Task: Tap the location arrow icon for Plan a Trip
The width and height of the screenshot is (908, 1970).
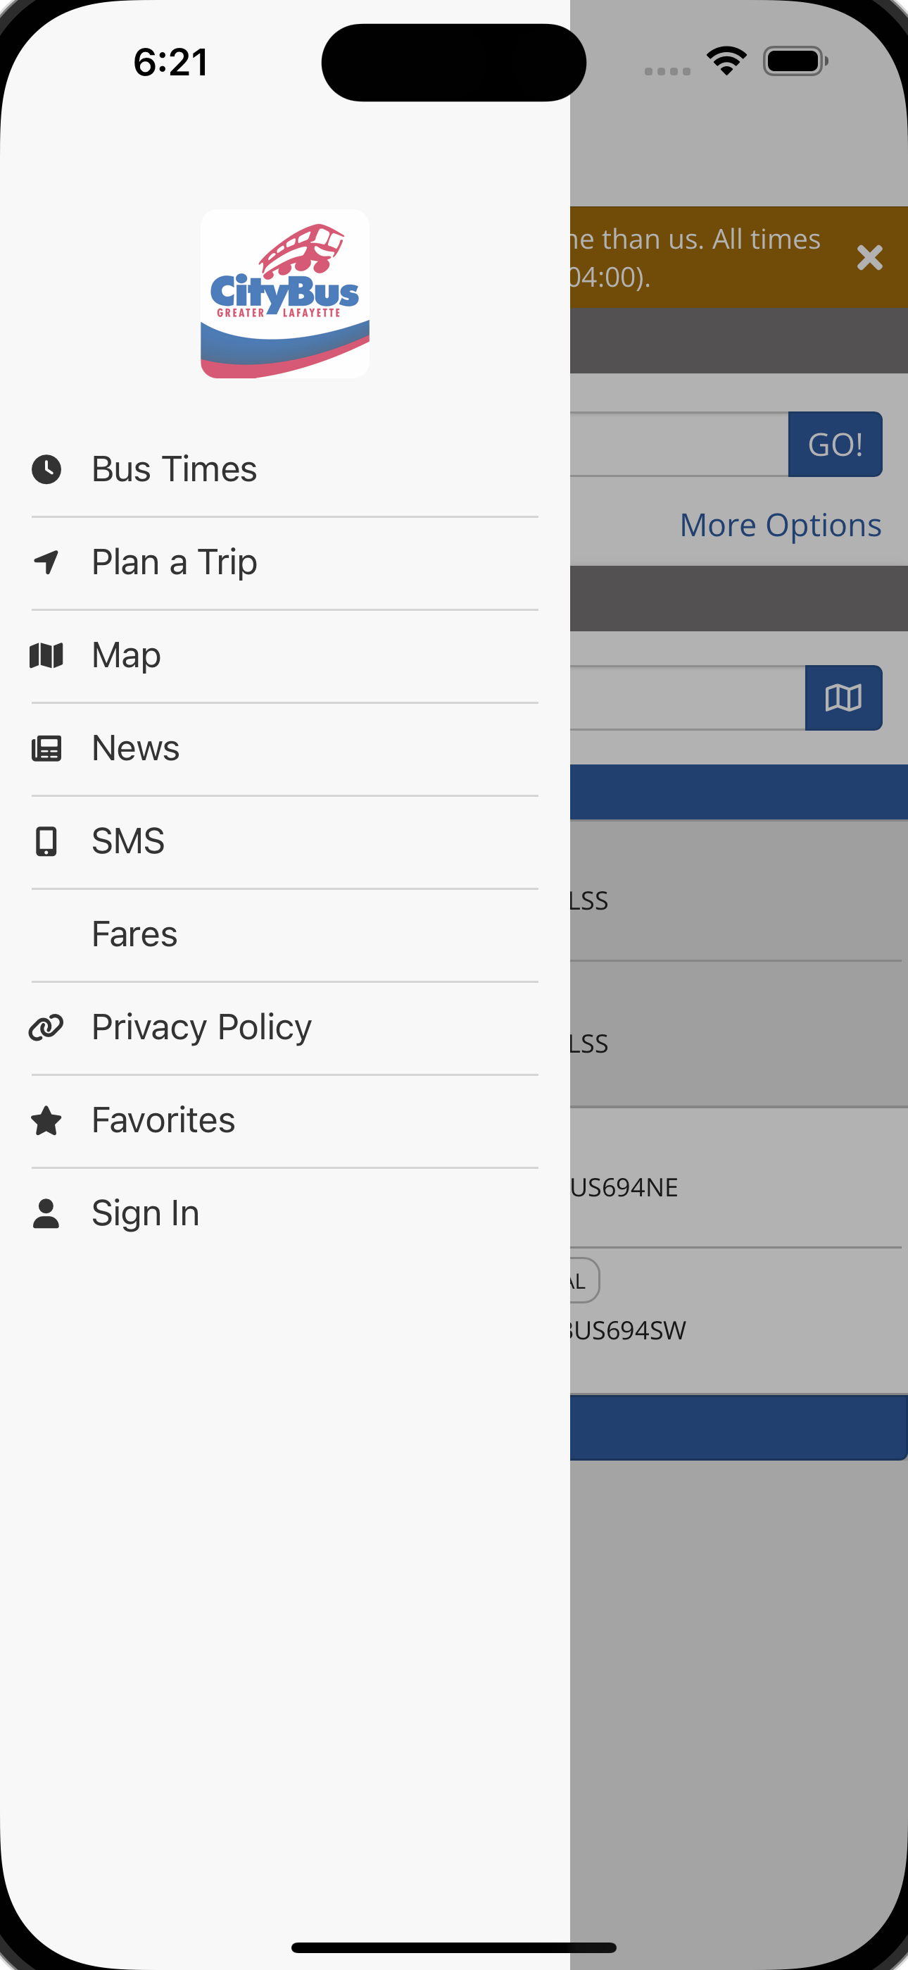Action: tap(46, 562)
